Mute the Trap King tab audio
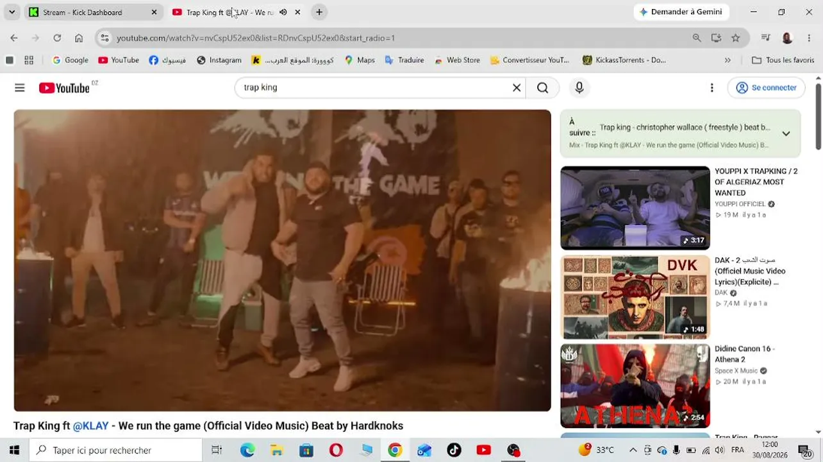 (x=283, y=12)
